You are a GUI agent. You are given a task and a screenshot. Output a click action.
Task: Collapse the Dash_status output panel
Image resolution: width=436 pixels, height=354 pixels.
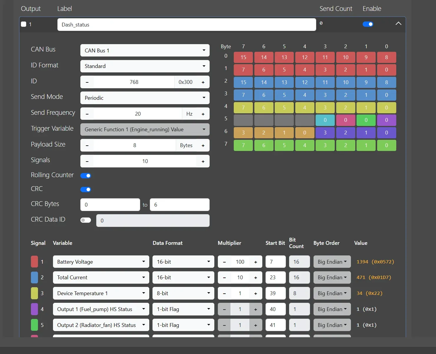398,24
